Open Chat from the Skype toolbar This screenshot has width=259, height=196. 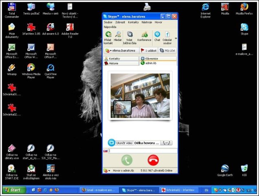click(x=157, y=36)
